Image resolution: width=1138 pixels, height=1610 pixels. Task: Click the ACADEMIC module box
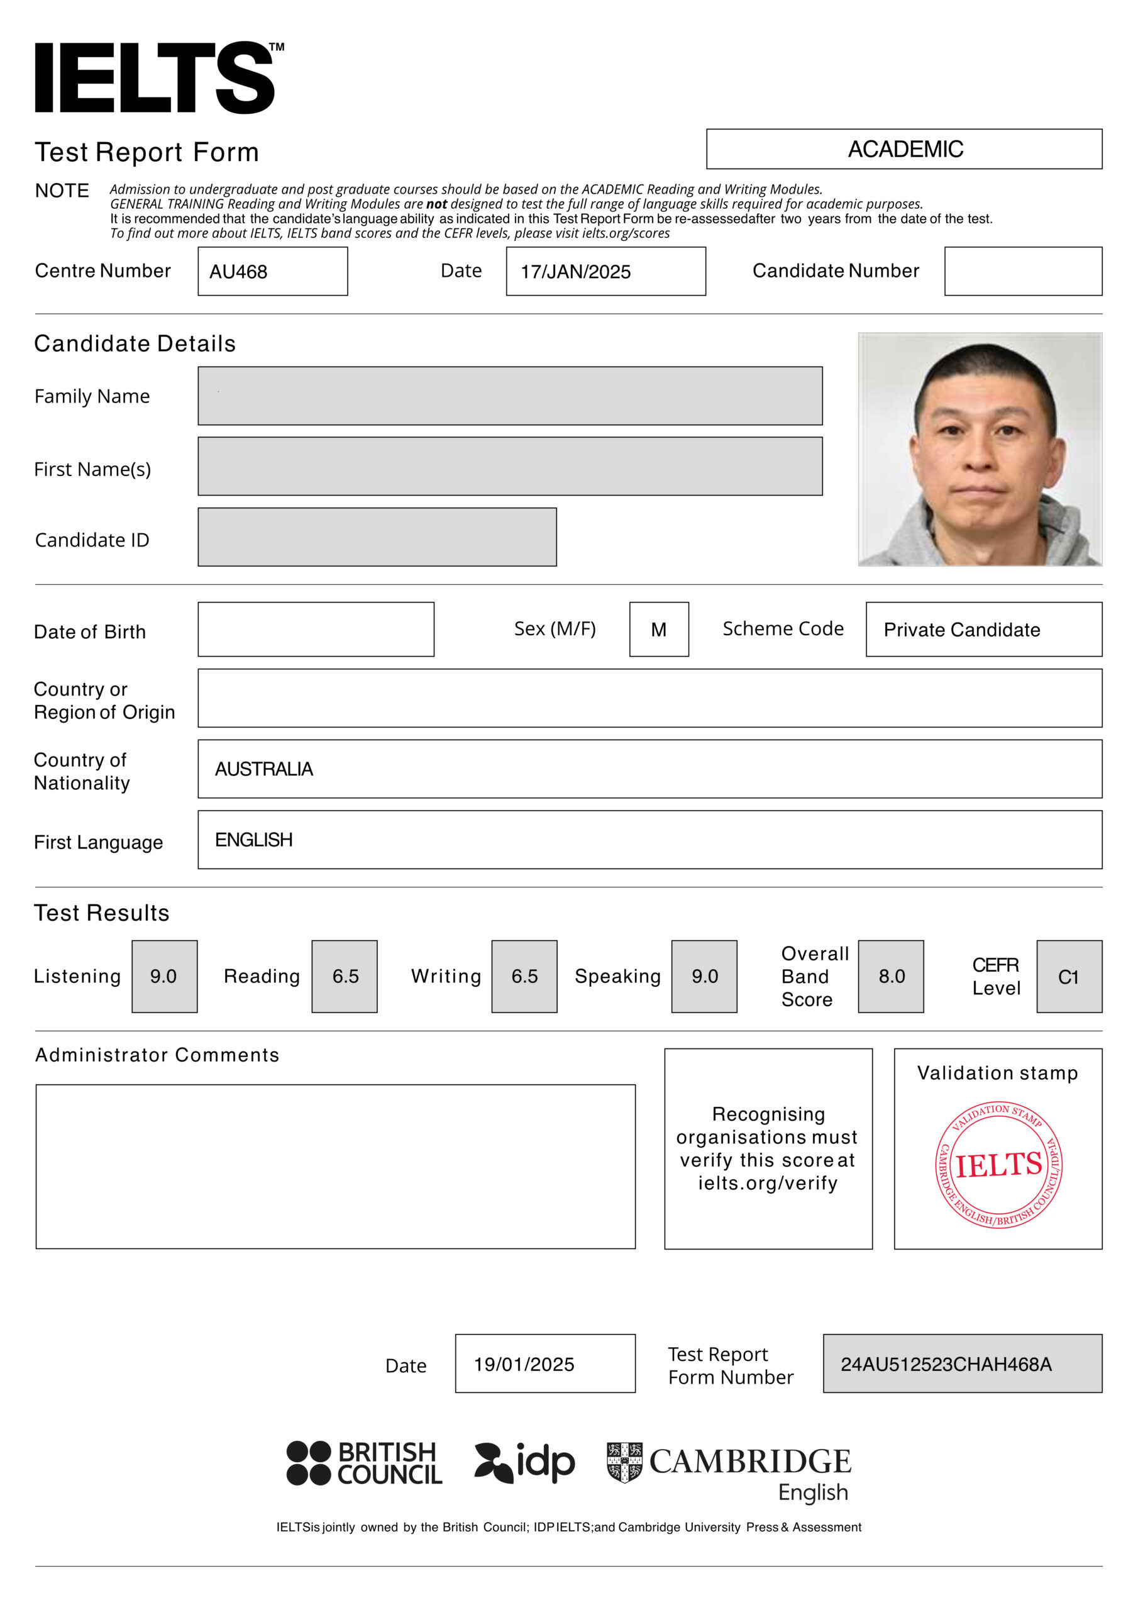(x=904, y=148)
